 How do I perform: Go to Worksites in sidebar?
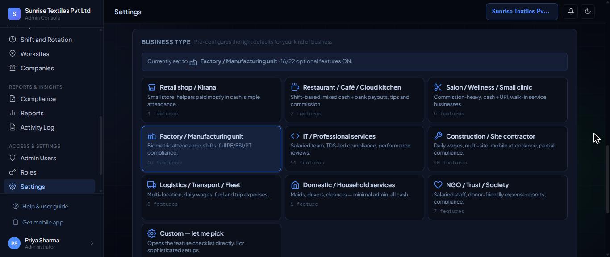pos(49,54)
